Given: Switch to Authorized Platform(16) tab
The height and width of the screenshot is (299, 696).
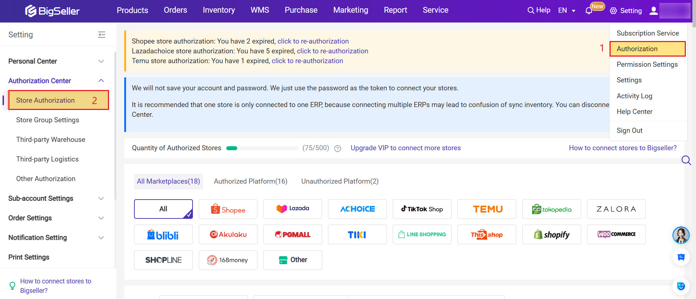Looking at the screenshot, I should [x=251, y=181].
